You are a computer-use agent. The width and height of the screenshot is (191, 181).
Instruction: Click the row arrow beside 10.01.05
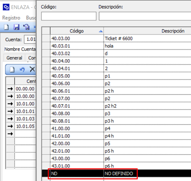point(10,126)
